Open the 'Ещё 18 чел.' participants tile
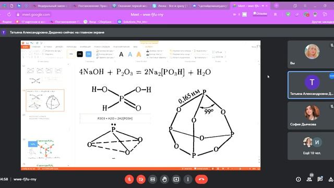Viewport: 334px width, 188px height. coord(311,146)
